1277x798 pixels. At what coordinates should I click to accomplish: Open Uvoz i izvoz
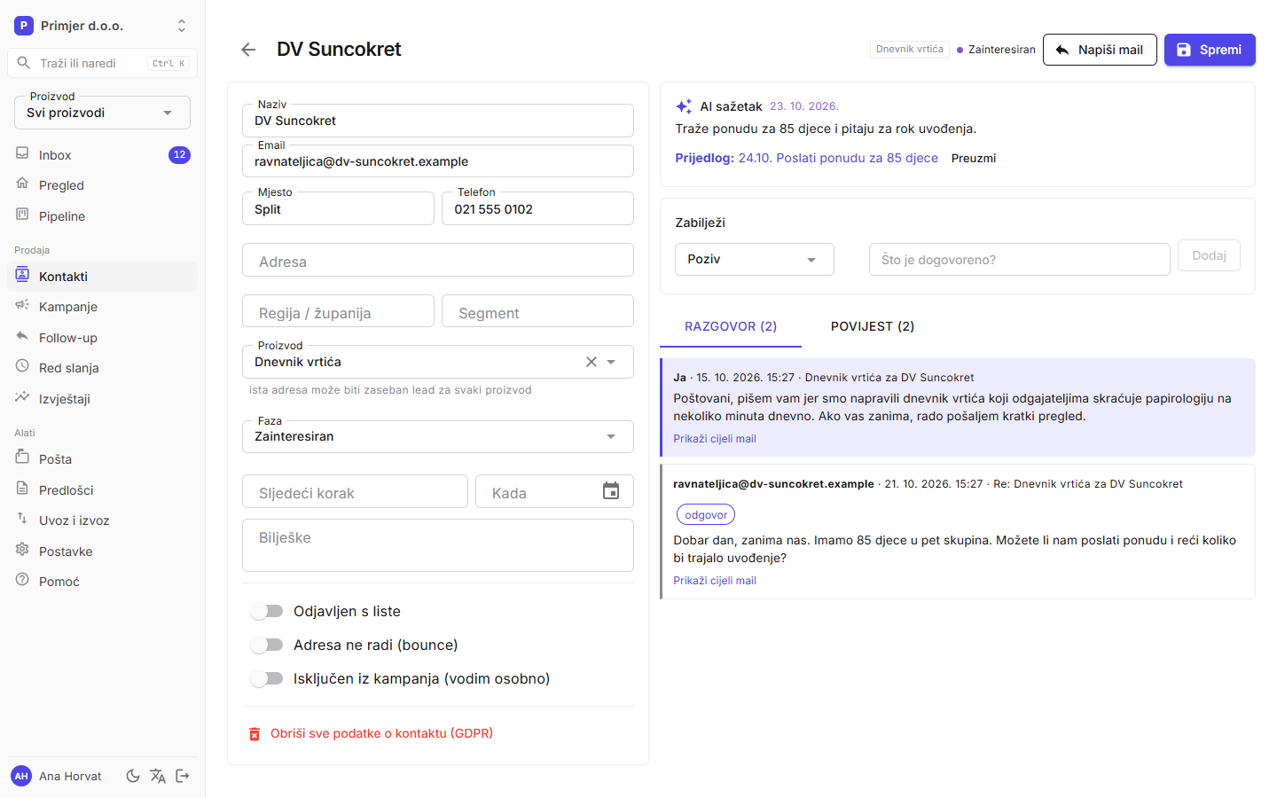point(103,520)
